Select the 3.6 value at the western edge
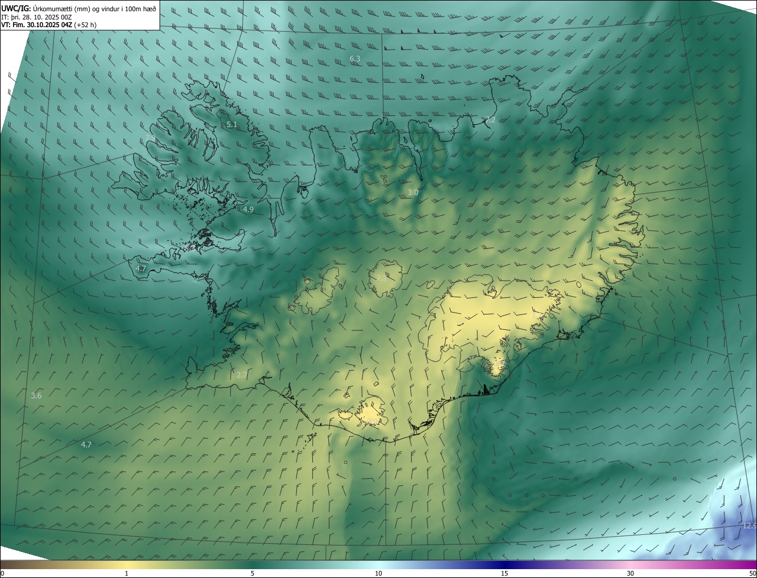The height and width of the screenshot is (578, 757). [x=36, y=395]
